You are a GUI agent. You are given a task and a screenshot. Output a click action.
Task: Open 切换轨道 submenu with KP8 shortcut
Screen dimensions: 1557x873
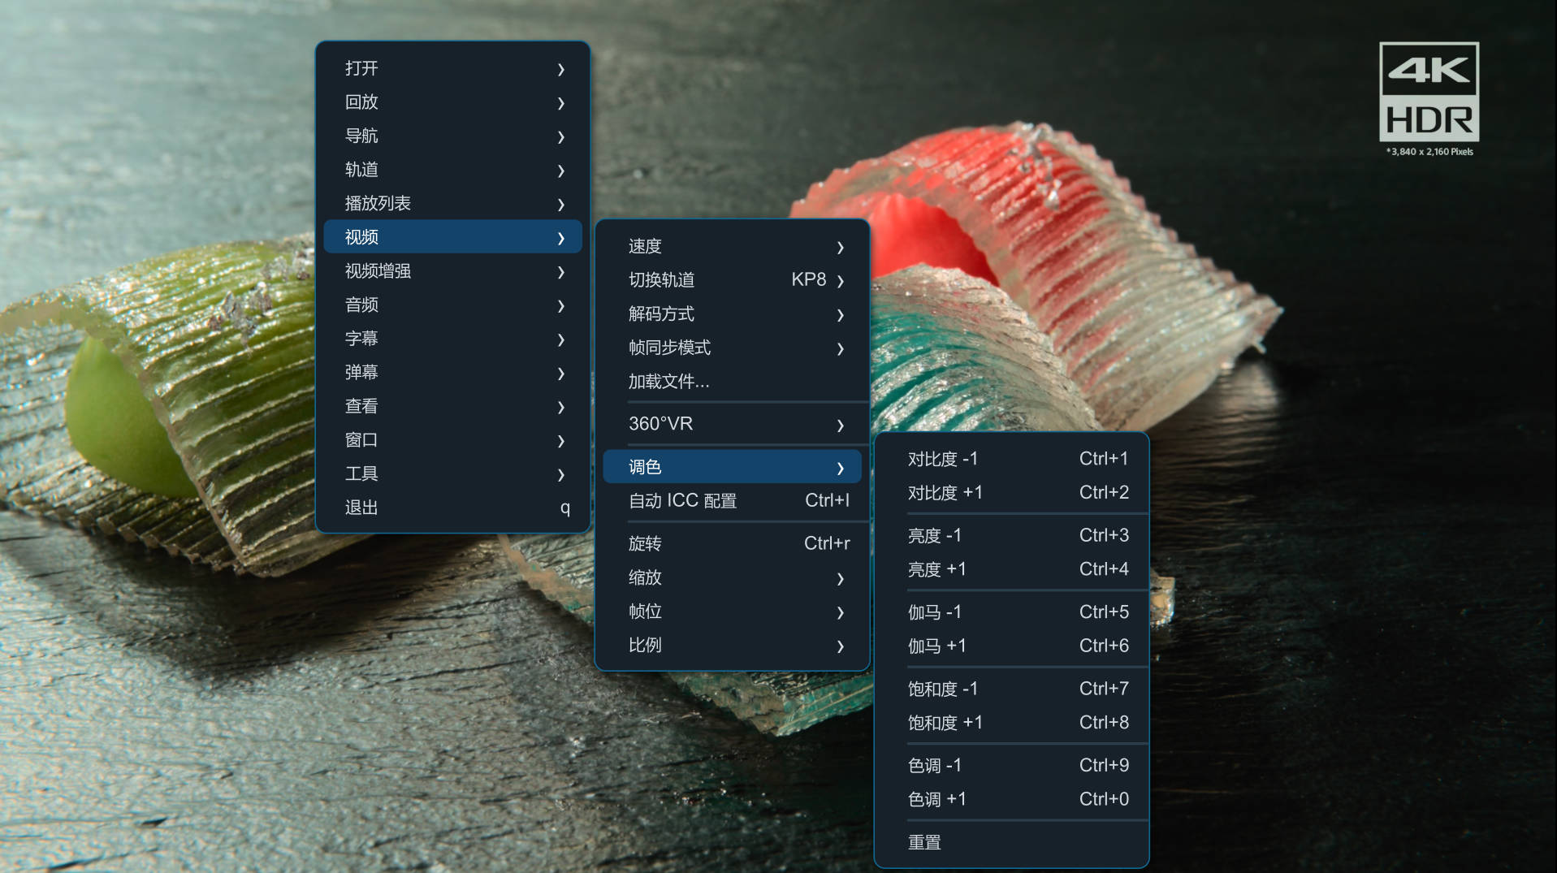click(732, 280)
